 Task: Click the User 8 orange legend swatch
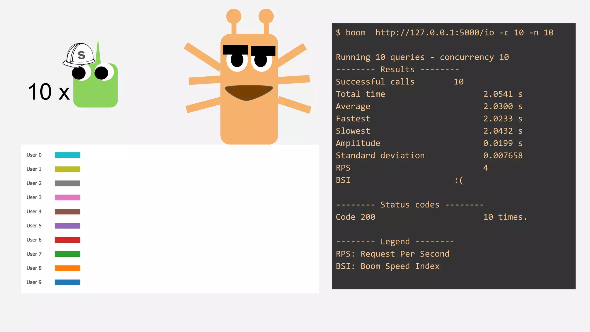[x=67, y=268]
